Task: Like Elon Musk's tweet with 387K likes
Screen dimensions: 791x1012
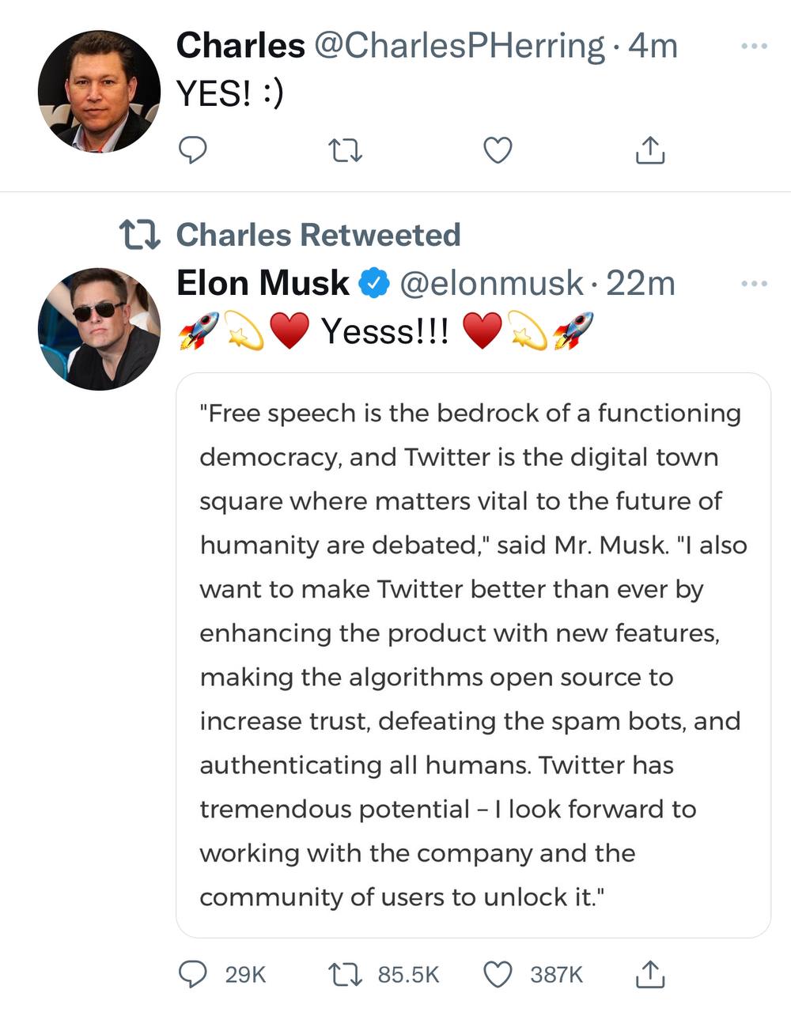Action: coord(498,975)
